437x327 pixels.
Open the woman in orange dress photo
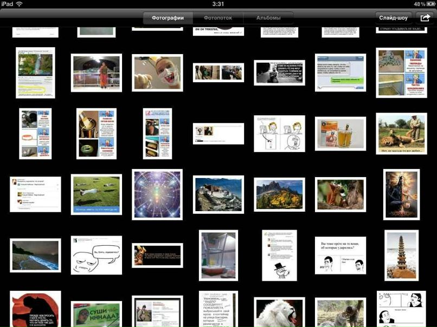[97, 73]
